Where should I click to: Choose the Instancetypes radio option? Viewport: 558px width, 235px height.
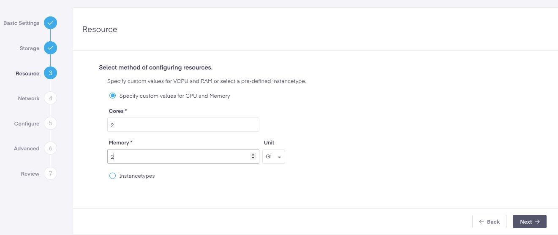112,176
